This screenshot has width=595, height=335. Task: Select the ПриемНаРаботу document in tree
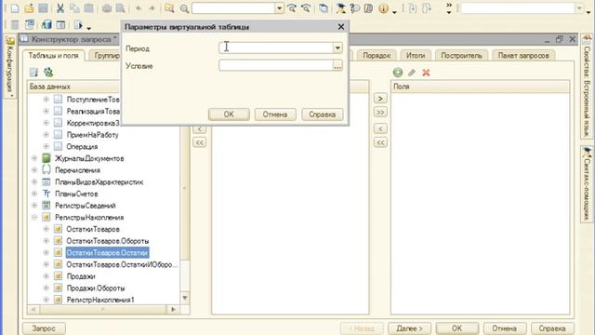(x=92, y=134)
